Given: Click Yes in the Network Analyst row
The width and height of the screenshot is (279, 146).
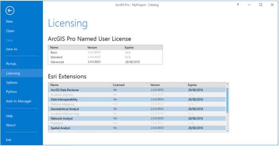Looking at the screenshot, I should [x=115, y=118].
